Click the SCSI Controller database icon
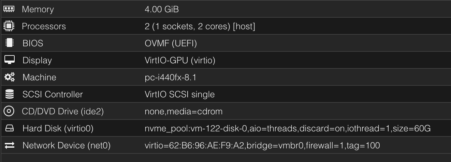Viewport: 451px width, 162px height. (x=9, y=94)
